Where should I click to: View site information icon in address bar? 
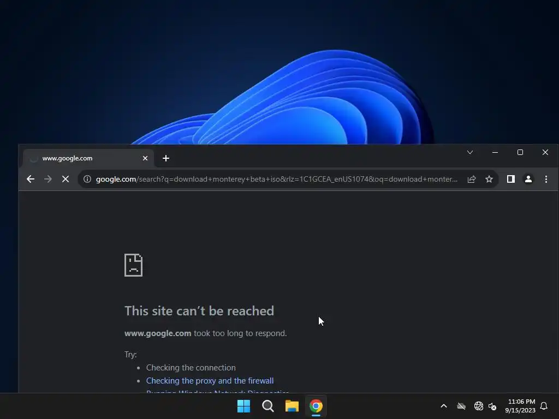[87, 179]
